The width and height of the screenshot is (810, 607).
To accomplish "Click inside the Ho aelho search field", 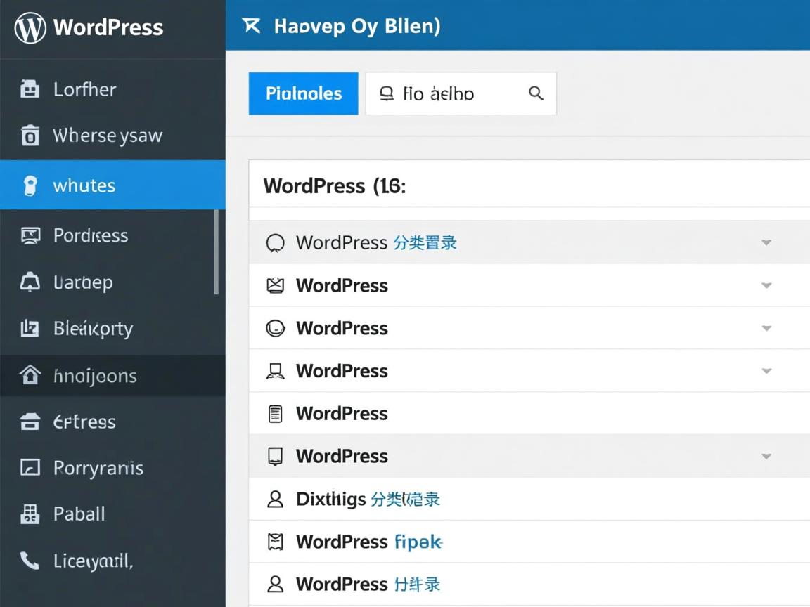I will [450, 93].
